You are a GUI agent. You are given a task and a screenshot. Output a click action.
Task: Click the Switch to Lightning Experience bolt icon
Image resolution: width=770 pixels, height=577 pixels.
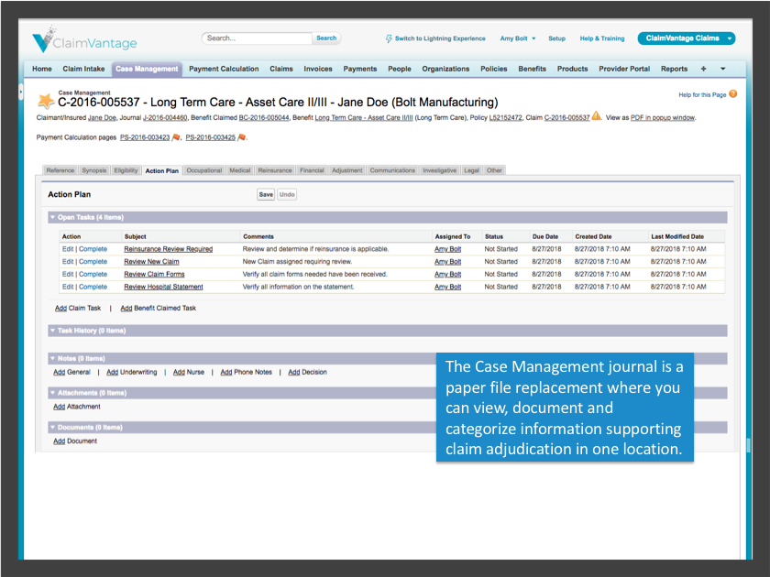coord(387,38)
